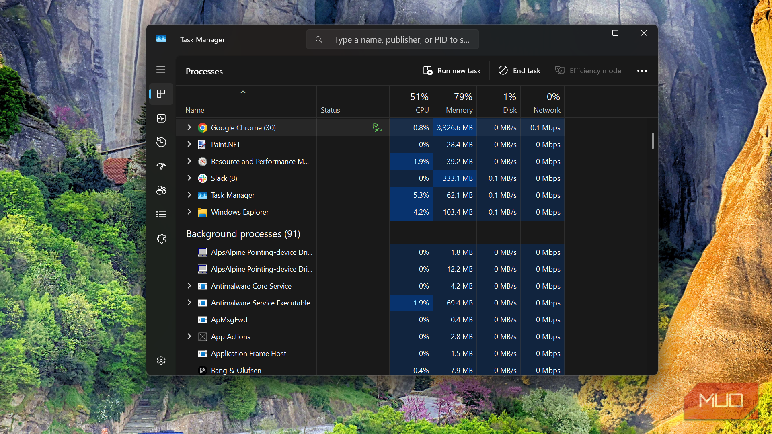Click the End task button
Screen dimensions: 772x434
click(x=519, y=71)
